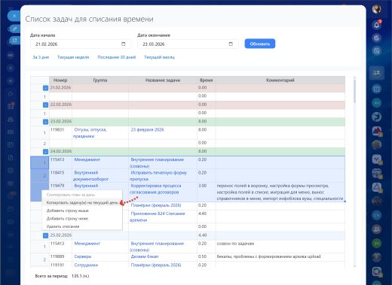Open the ЗН avatar chat in right sidebar
The height and width of the screenshot is (285, 392).
click(376, 243)
